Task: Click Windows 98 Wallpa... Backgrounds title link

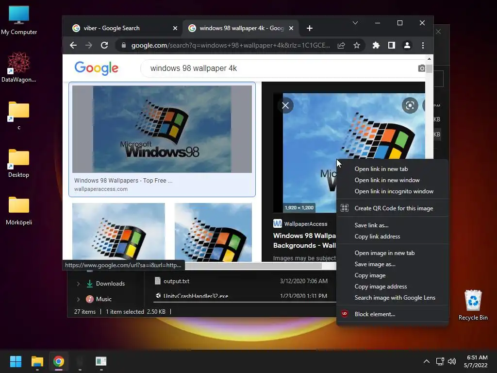Action: coord(304,240)
